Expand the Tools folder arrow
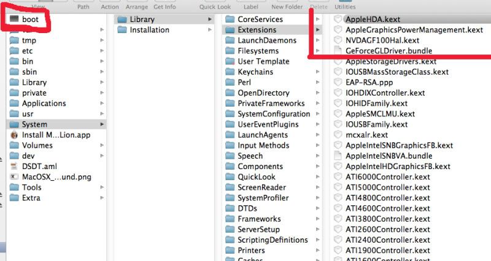The image size is (491, 261). (x=102, y=187)
